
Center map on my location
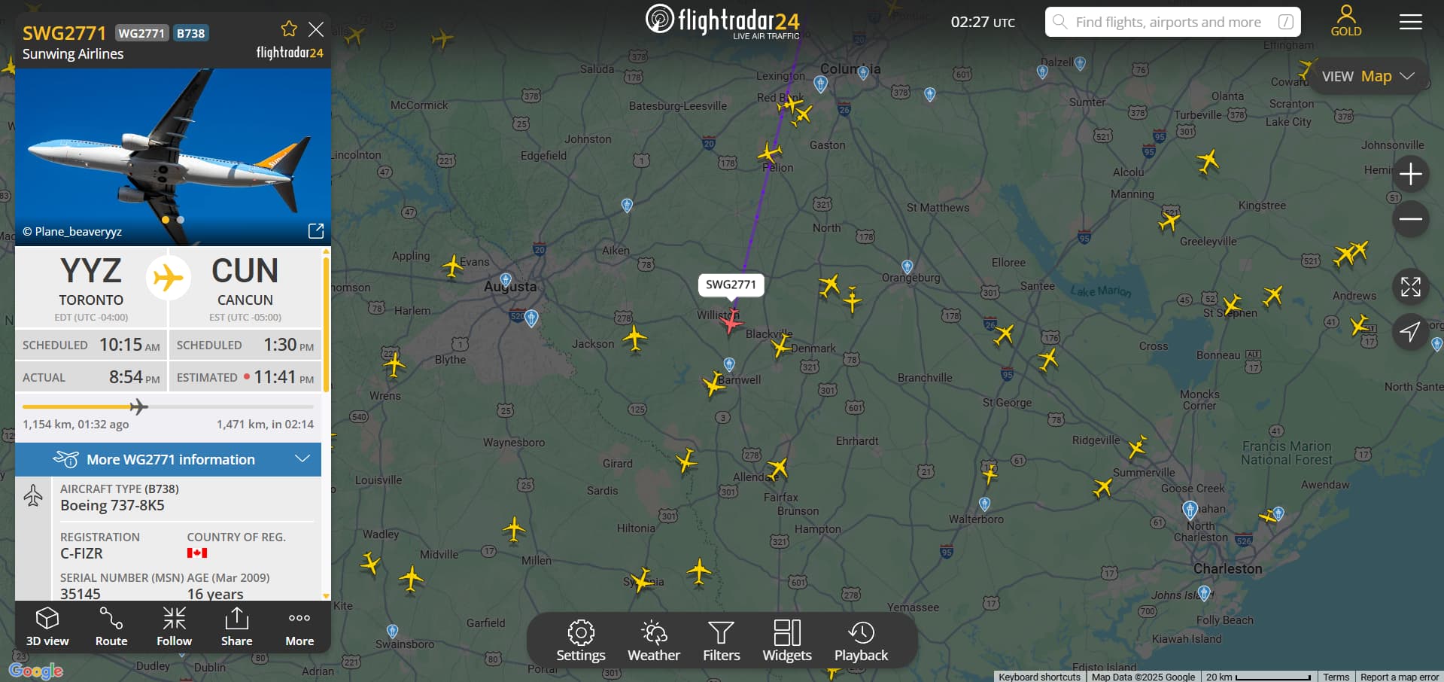click(1410, 331)
